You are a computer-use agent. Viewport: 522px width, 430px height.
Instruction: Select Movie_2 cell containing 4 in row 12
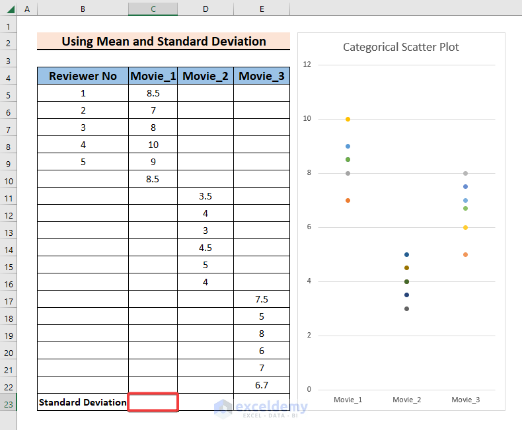point(205,213)
